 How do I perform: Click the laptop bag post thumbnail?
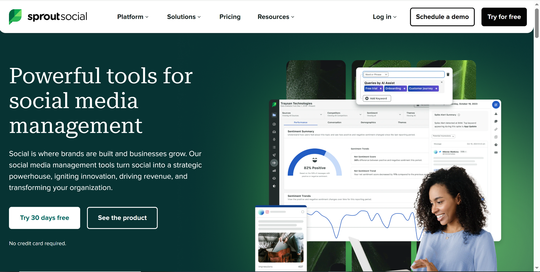tap(281, 247)
